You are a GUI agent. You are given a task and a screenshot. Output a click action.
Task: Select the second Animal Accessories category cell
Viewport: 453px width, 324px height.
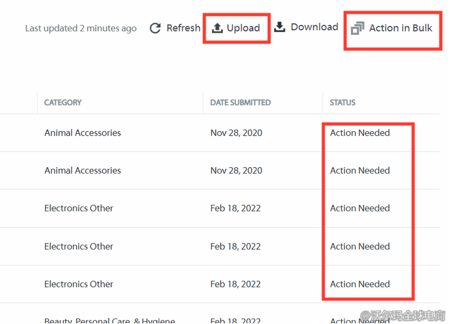click(83, 171)
